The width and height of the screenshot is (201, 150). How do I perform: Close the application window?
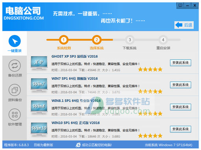click(195, 5)
